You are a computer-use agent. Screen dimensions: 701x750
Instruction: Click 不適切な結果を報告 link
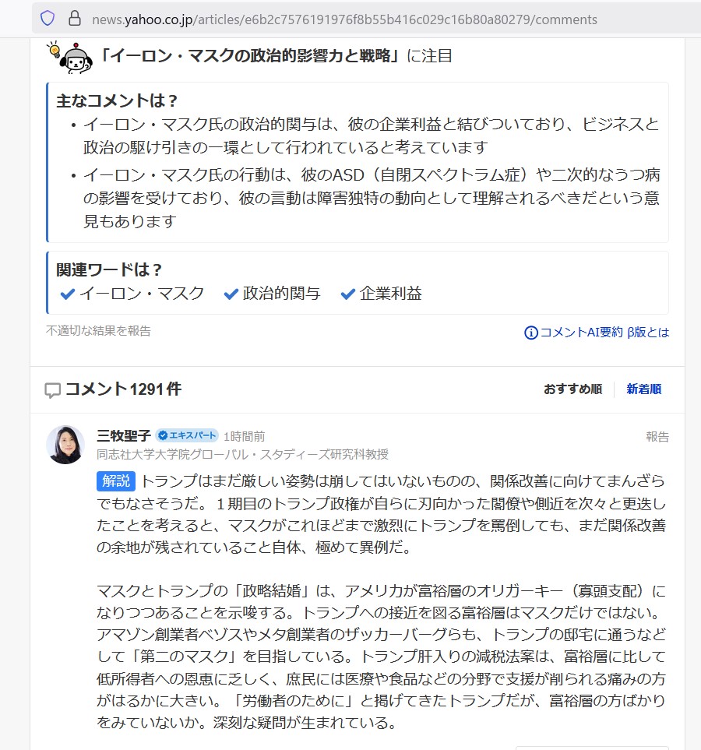pyautogui.click(x=98, y=330)
